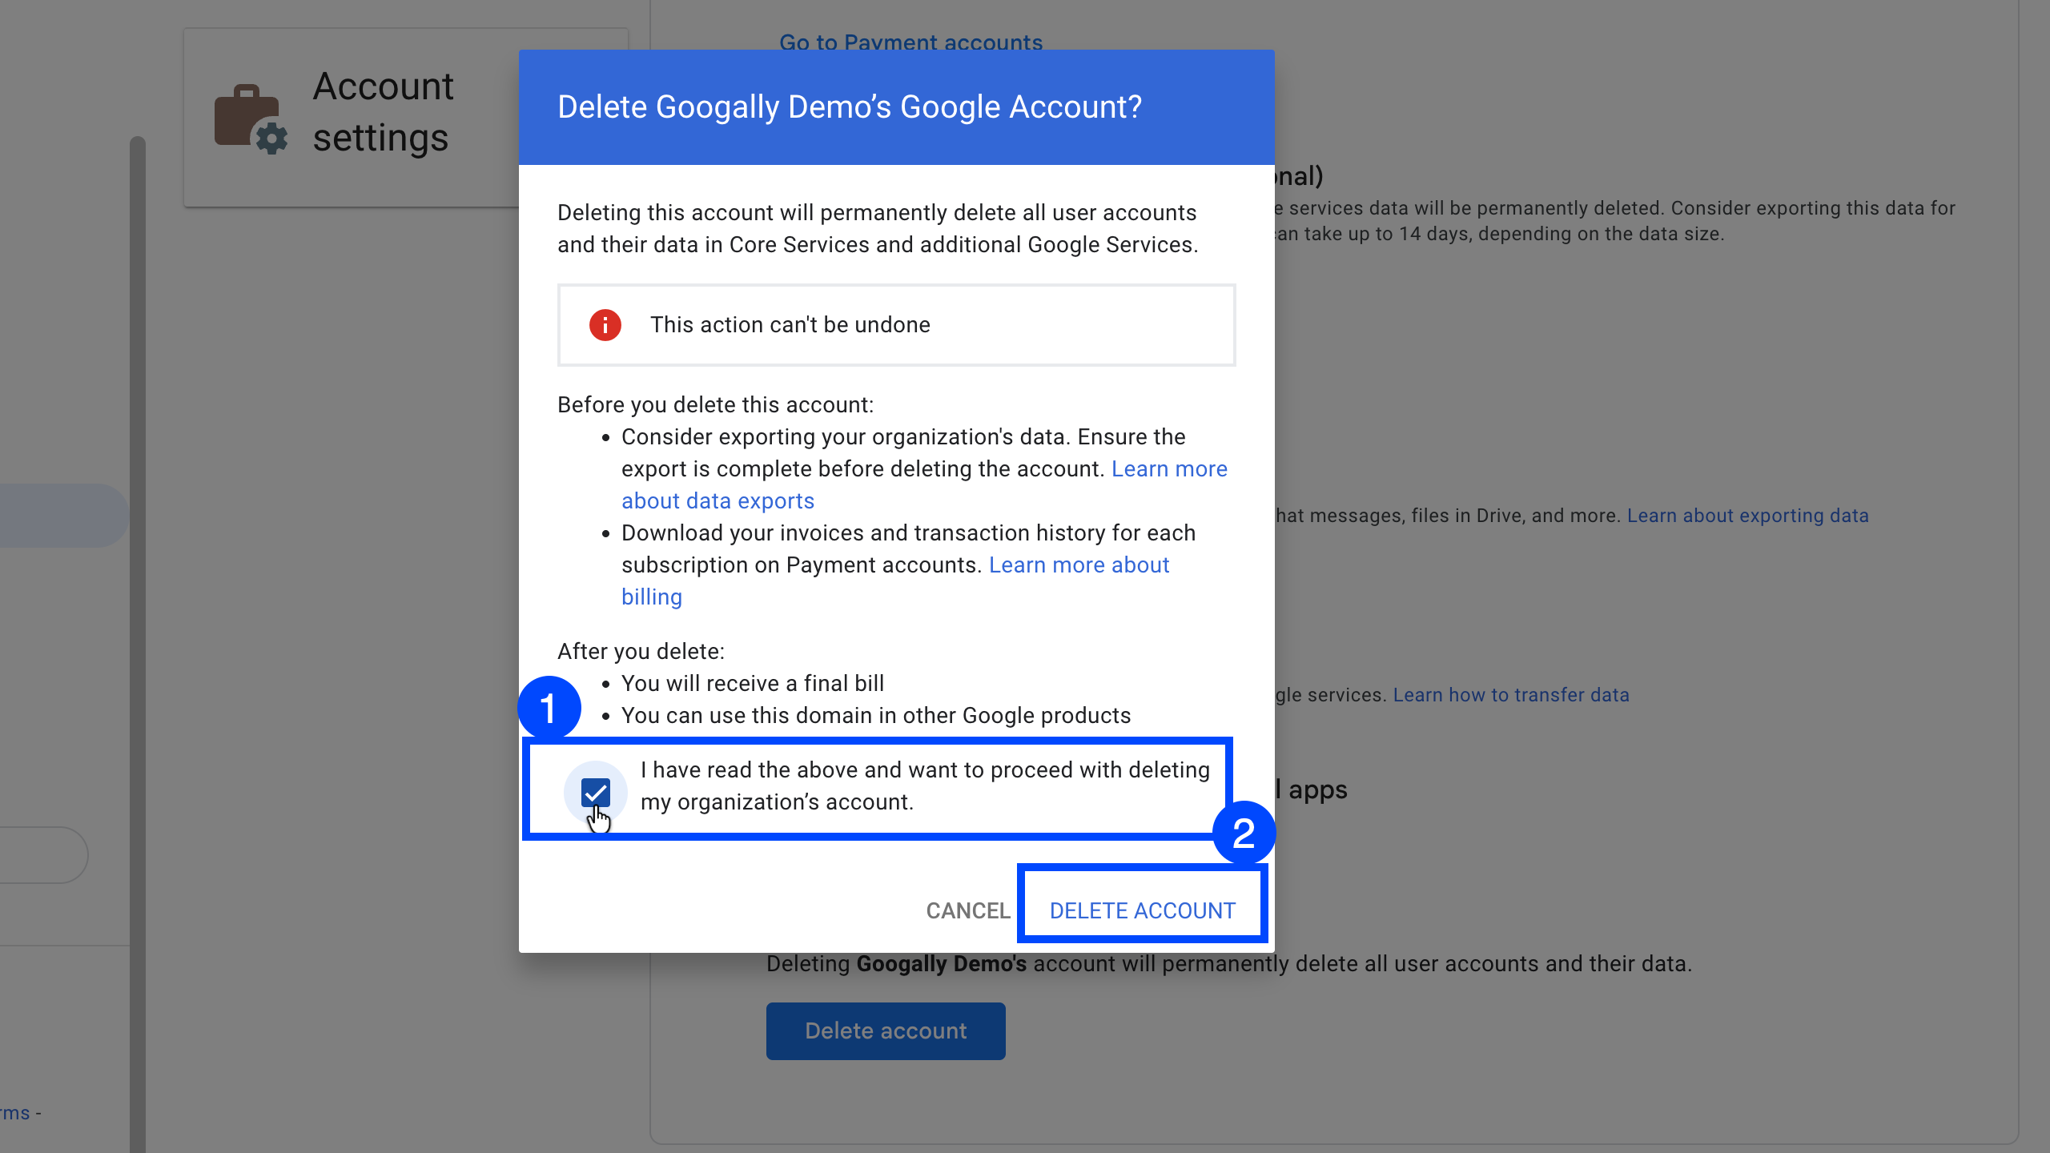Click the Account settings briefcase icon

[x=250, y=119]
